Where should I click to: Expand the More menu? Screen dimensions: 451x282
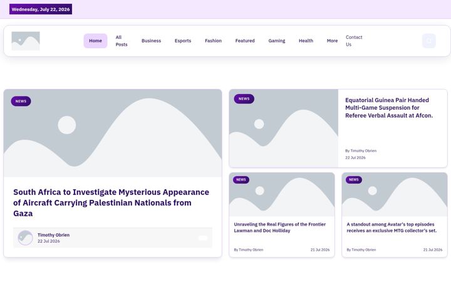point(332,41)
